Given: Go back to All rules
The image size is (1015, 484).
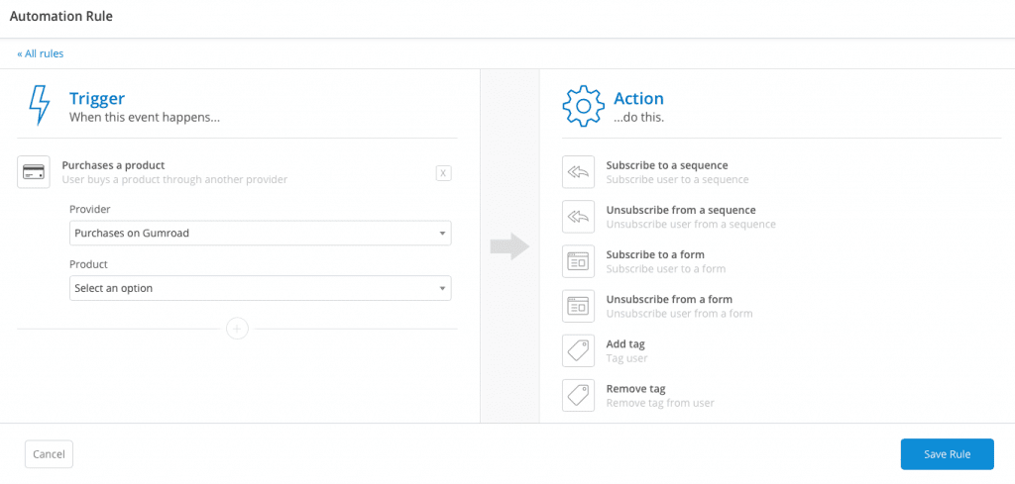Looking at the screenshot, I should click(40, 53).
